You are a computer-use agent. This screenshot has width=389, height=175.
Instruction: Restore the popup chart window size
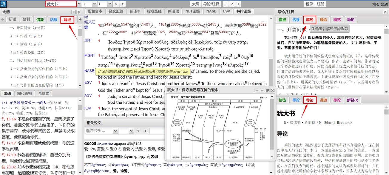[267, 90]
